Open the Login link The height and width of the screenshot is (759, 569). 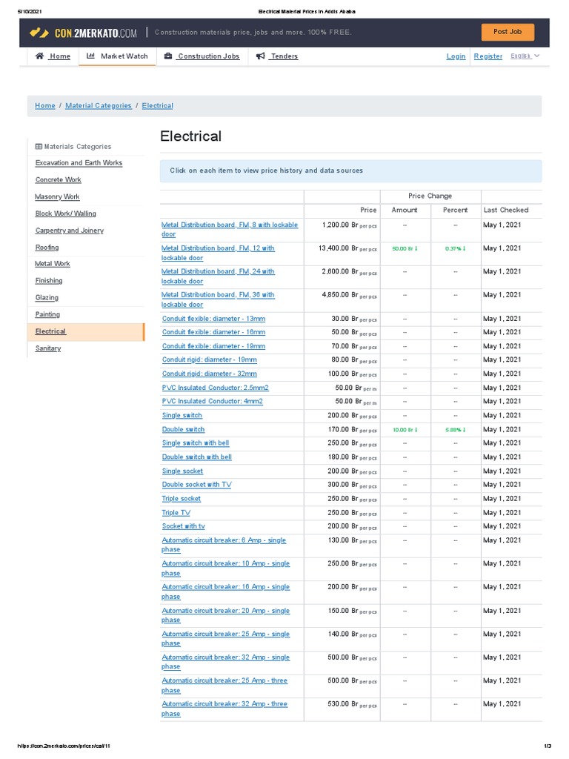456,56
